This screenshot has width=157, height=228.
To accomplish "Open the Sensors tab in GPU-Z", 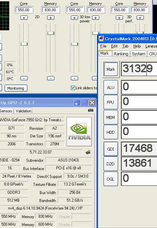I will 6,111.
